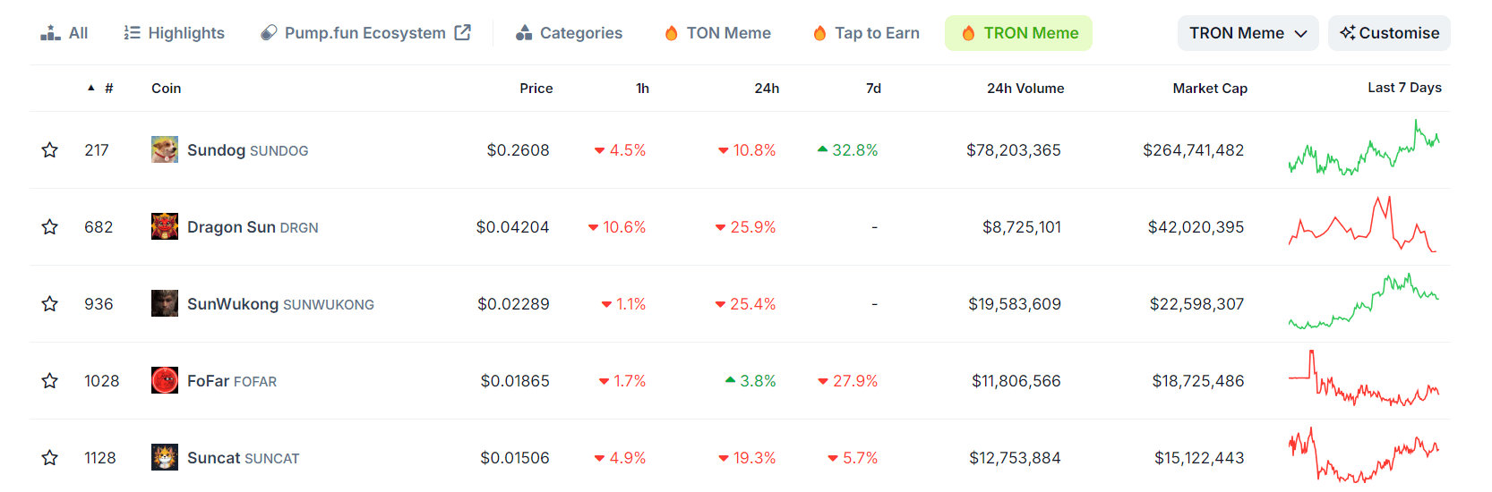Viewport: 1492px width, 492px height.
Task: Open the Categories menu
Action: (570, 33)
